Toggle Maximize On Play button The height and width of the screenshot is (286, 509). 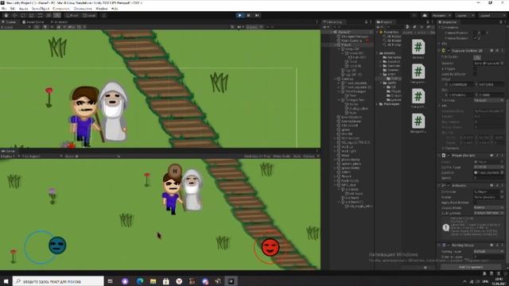tap(257, 157)
